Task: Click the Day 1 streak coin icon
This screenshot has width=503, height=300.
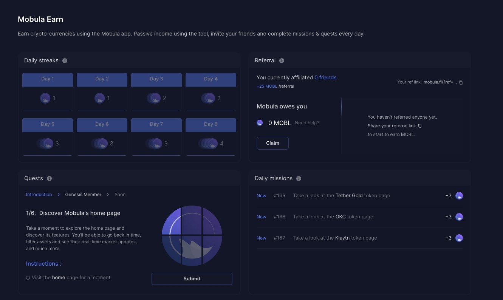Action: coord(45,98)
